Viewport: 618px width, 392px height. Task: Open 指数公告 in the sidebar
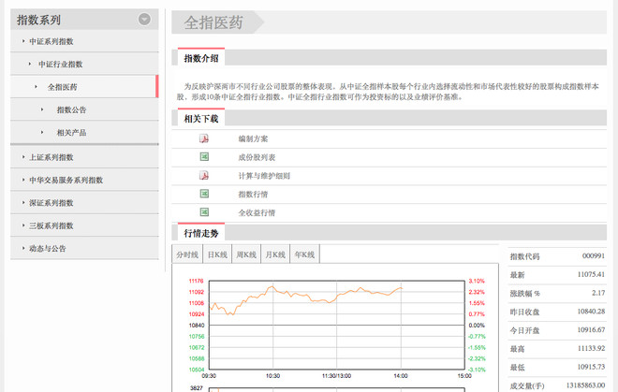pos(71,109)
